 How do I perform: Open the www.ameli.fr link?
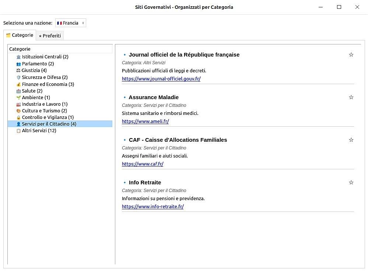145,122
